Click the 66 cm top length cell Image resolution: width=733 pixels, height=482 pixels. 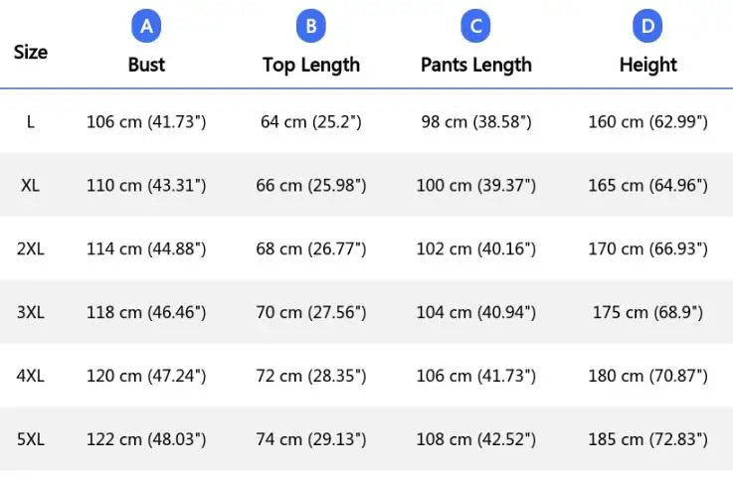tap(310, 185)
